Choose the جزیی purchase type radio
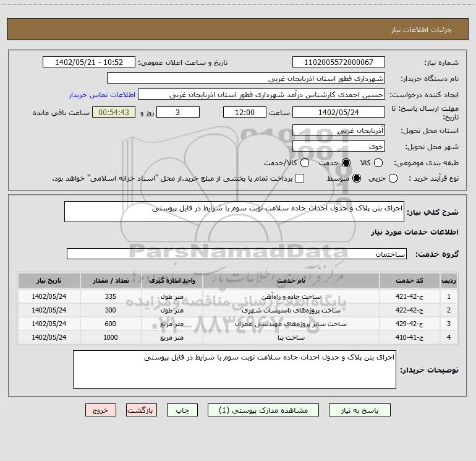Image resolution: width=476 pixels, height=461 pixels. point(393,178)
